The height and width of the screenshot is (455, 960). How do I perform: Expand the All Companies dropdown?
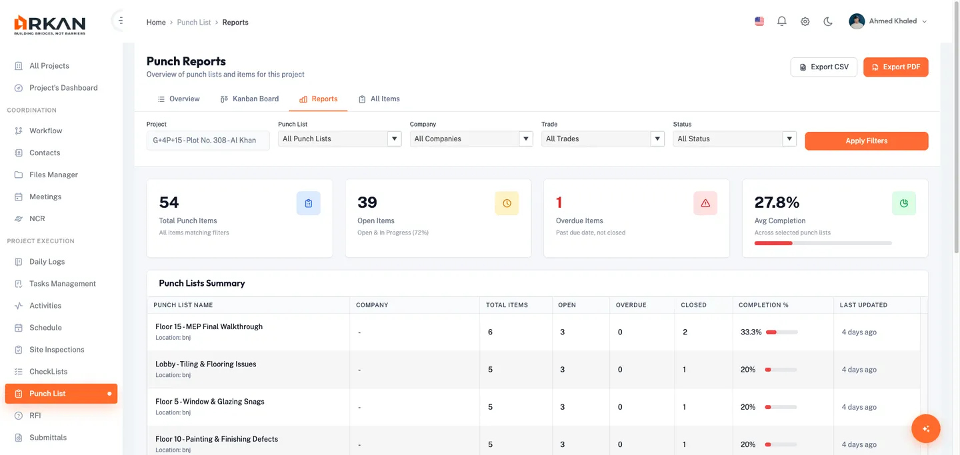tap(471, 139)
